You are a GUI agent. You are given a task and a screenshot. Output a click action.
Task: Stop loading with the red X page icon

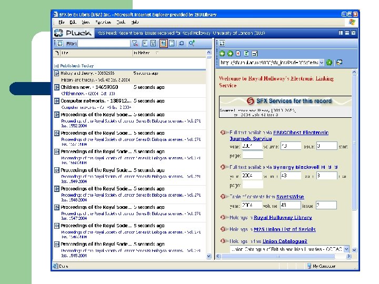(238, 54)
